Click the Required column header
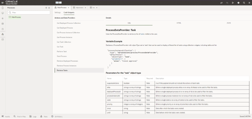Screen dimensions: 252x119 [x=150, y=79]
